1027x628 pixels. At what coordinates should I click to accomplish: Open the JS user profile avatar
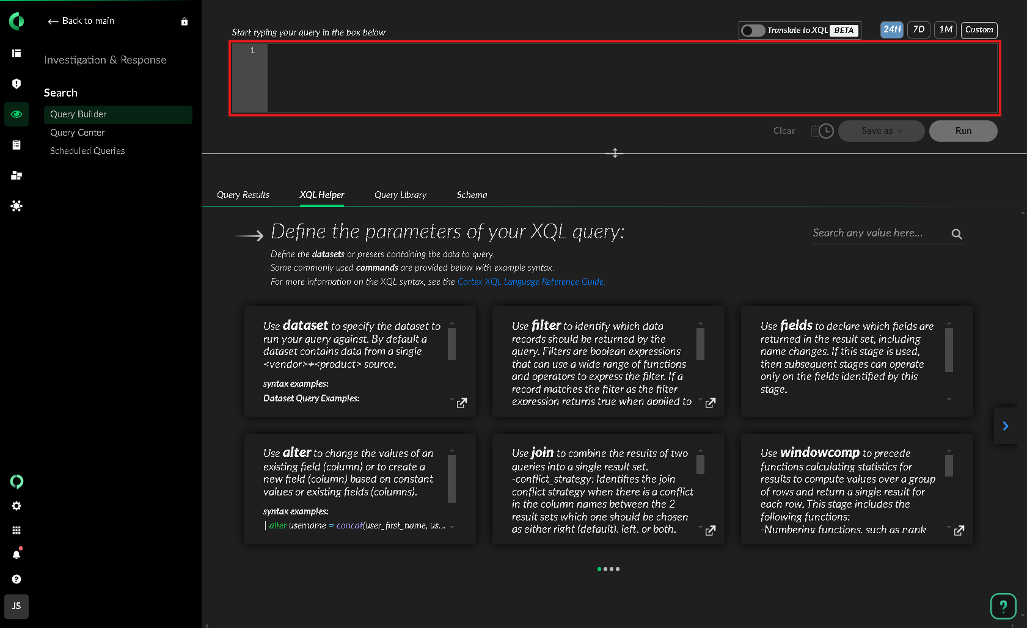point(16,606)
